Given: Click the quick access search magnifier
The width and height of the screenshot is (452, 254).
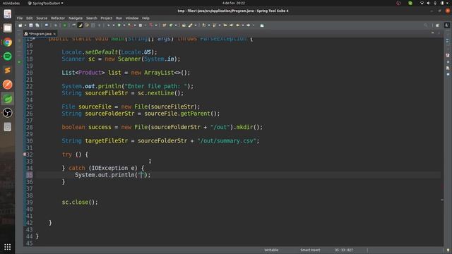Looking at the screenshot, I should (x=426, y=25).
